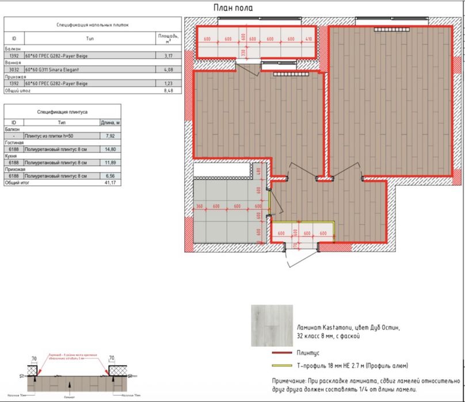The height and width of the screenshot is (402, 465).
Task: Click '60*60 G311 Sinara Elegant' tile type
Action: tap(52, 70)
